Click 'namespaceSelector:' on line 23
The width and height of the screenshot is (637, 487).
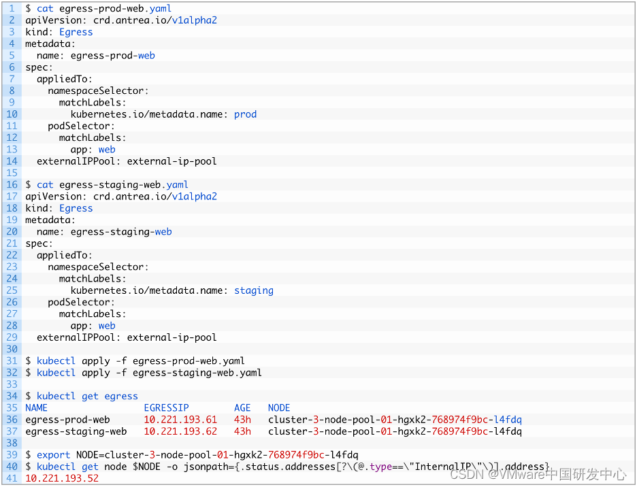pos(98,267)
